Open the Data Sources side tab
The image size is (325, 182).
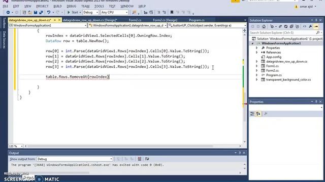(4, 39)
